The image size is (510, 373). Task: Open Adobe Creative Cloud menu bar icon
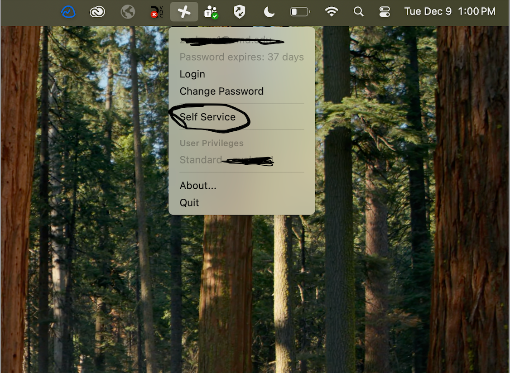[97, 12]
